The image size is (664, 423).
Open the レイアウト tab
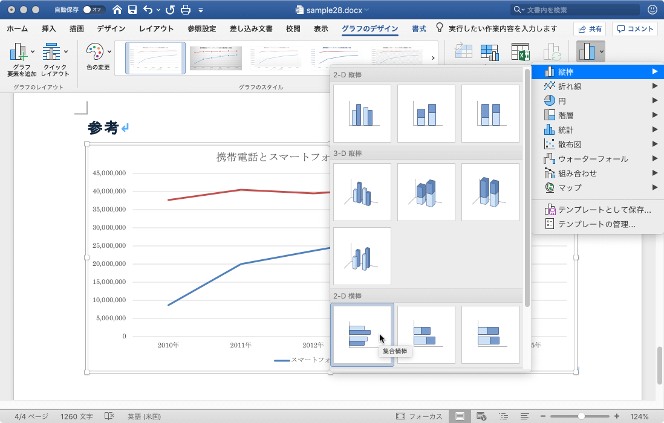pos(156,29)
